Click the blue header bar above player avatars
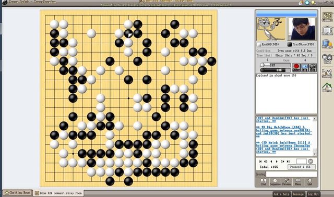The width and height of the screenshot is (334, 197). point(287,14)
